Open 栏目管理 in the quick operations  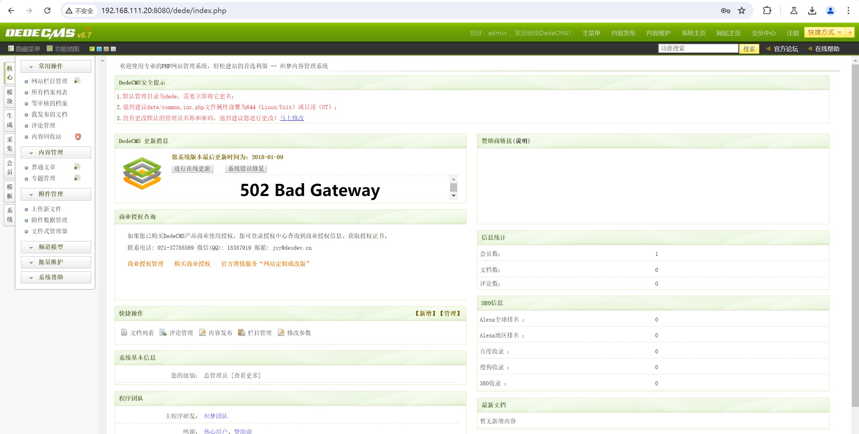coord(255,333)
